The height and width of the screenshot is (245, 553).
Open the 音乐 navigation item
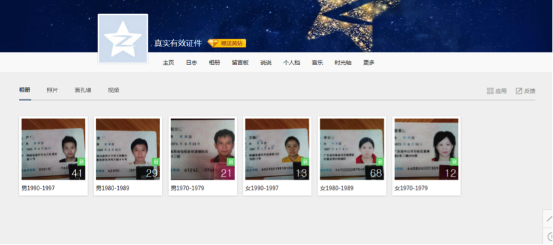click(317, 63)
